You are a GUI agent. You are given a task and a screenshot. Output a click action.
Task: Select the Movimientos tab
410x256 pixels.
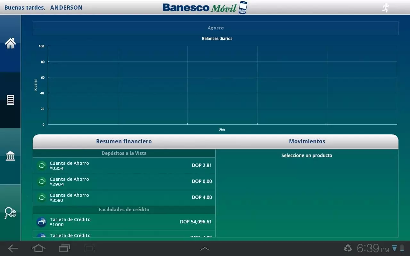tap(307, 141)
